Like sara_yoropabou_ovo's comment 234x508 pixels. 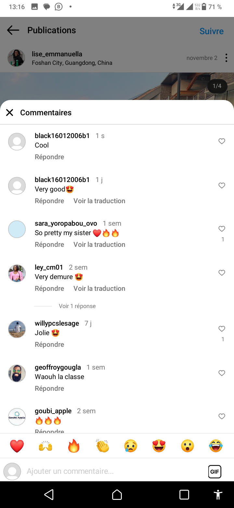(222, 229)
